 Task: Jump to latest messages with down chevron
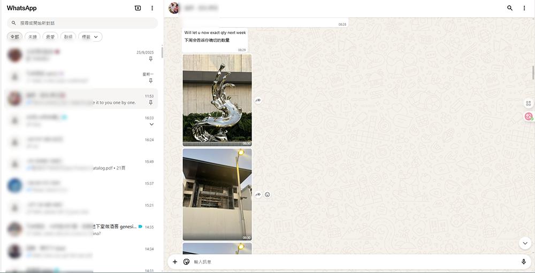[x=524, y=243]
